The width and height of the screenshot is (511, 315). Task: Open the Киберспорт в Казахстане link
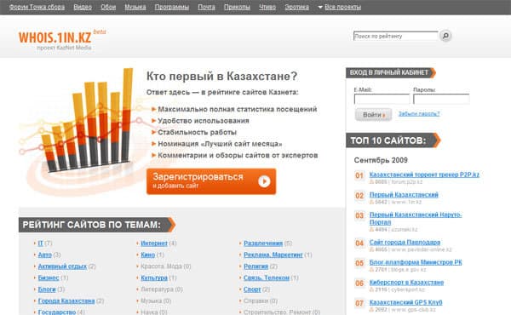(x=406, y=283)
